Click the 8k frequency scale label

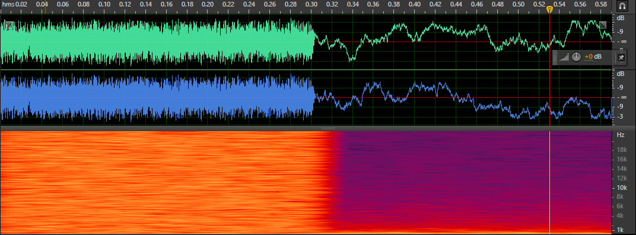pyautogui.click(x=621, y=196)
